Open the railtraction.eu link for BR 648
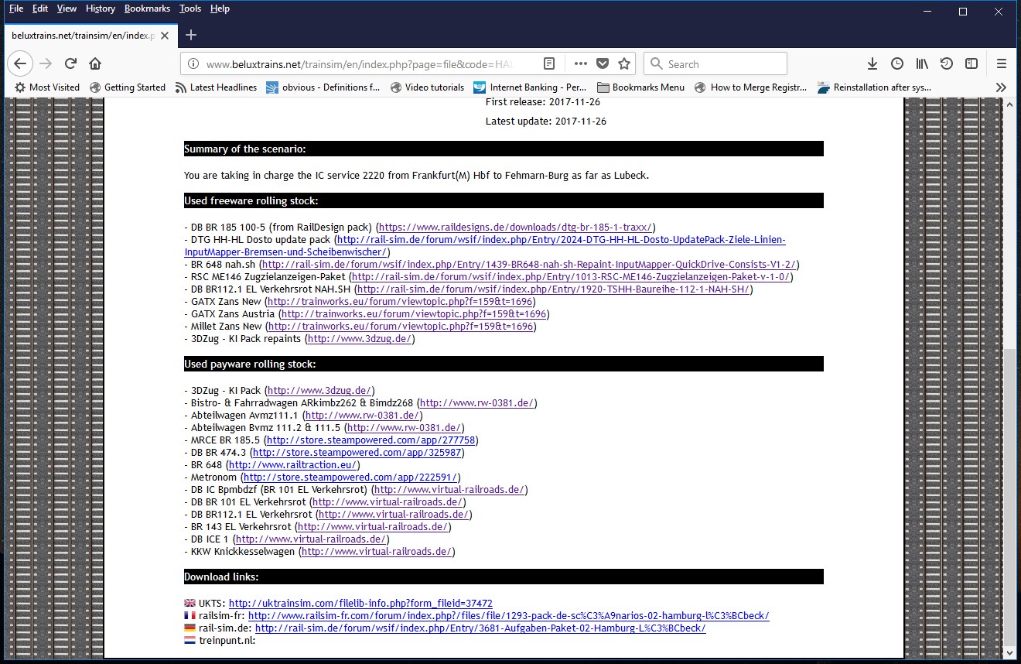This screenshot has width=1021, height=664. [292, 465]
